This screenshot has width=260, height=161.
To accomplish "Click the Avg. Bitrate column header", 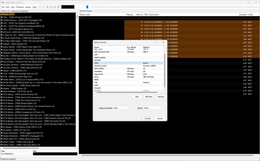I will pyautogui.click(x=134, y=47).
